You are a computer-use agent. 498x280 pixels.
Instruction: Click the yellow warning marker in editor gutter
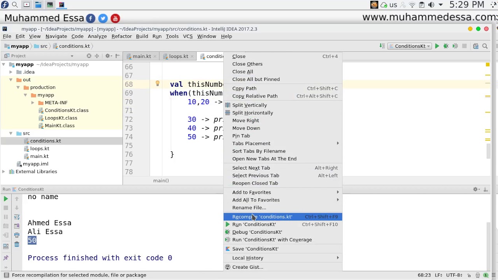[487, 65]
